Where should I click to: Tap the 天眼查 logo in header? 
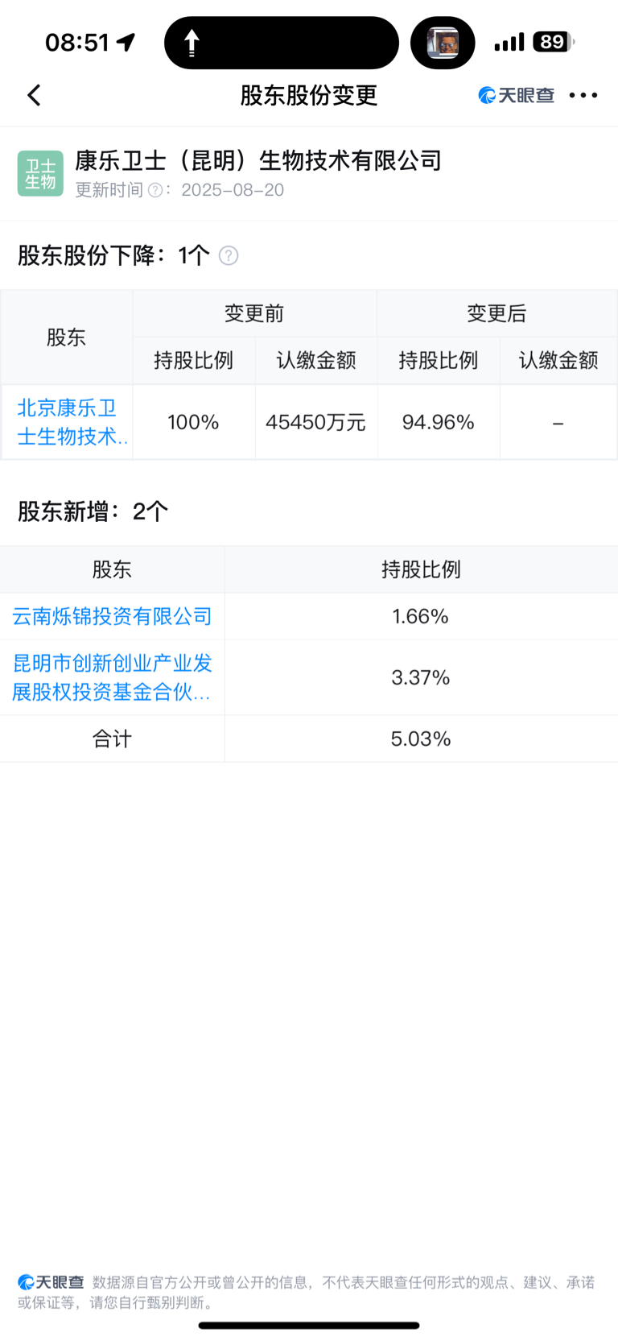click(x=517, y=95)
